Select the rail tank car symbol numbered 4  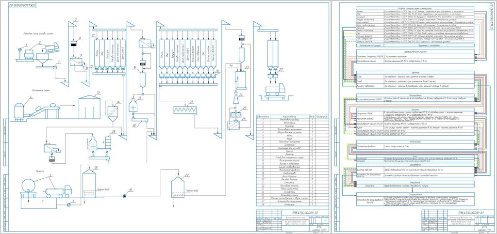19,111
